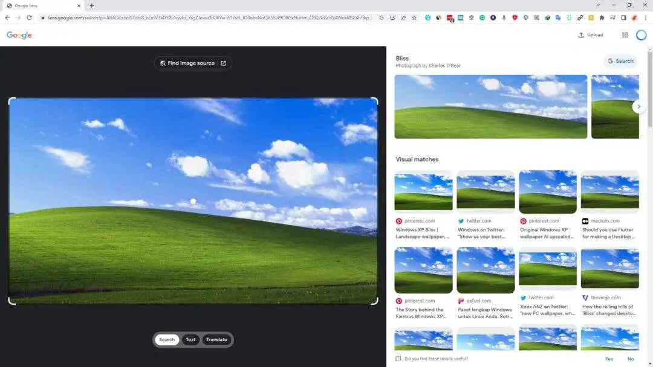
Task: Click Find image source
Action: (193, 63)
